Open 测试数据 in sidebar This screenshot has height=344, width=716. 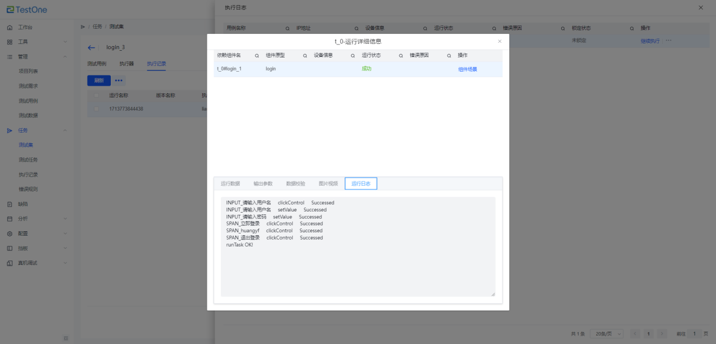pos(28,116)
